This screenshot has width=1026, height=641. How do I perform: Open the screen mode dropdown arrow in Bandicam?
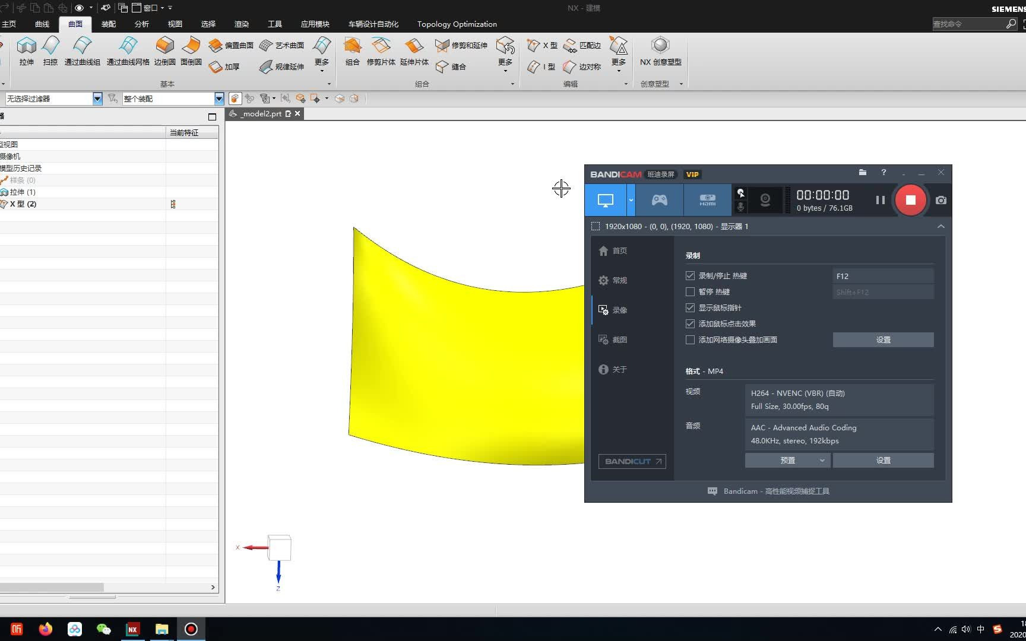pos(631,200)
